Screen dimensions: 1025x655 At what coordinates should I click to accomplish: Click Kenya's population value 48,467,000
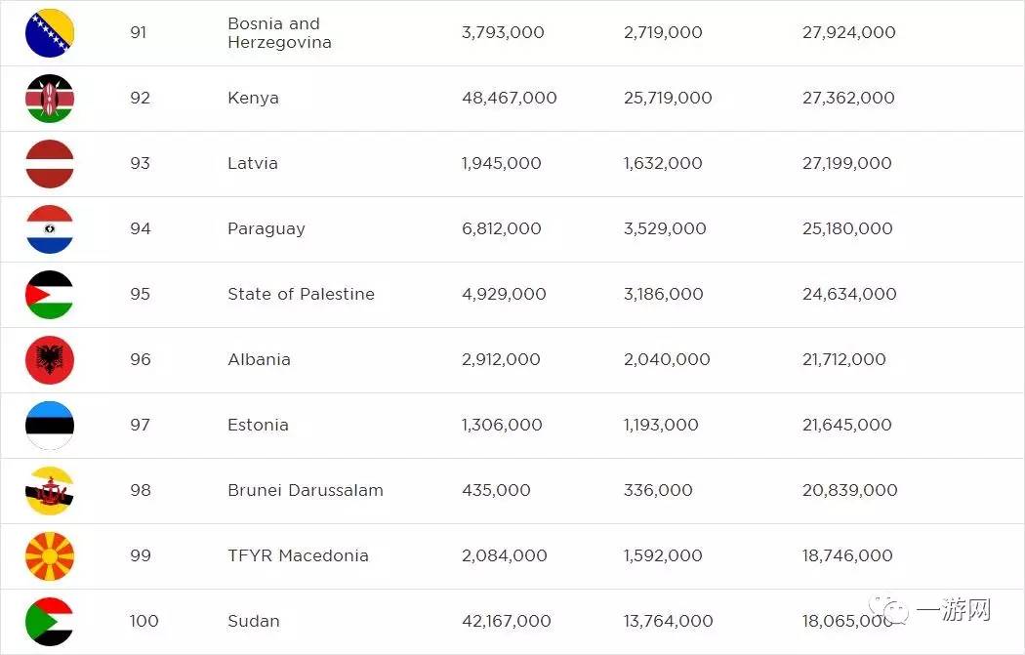click(x=509, y=98)
